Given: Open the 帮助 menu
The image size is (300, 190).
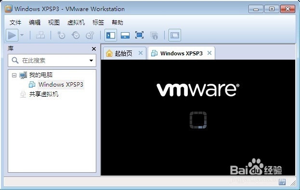Looking at the screenshot, I should tap(117, 23).
